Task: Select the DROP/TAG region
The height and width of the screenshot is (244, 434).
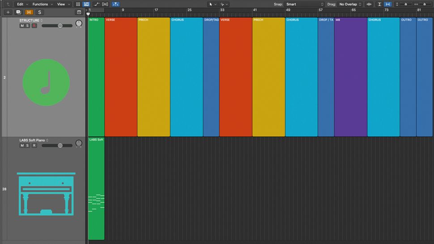Action: pyautogui.click(x=211, y=77)
